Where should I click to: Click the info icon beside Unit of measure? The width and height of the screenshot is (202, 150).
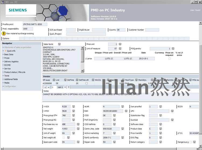(x=120, y=49)
